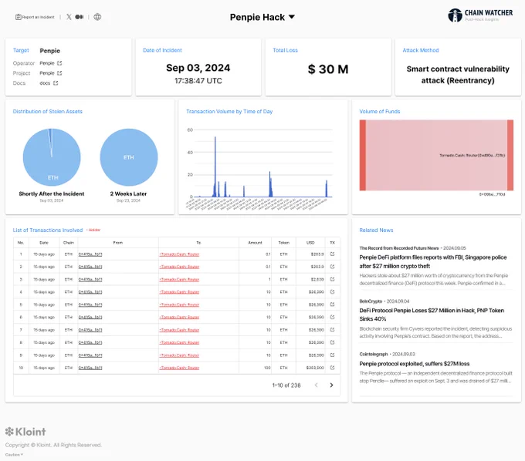Open the Project Penpie external link
Viewport: 525px width, 461px height.
(59, 73)
